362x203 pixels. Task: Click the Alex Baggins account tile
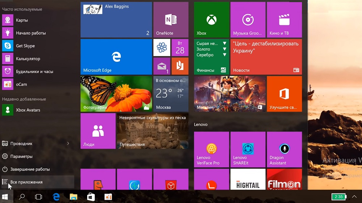coord(116,19)
